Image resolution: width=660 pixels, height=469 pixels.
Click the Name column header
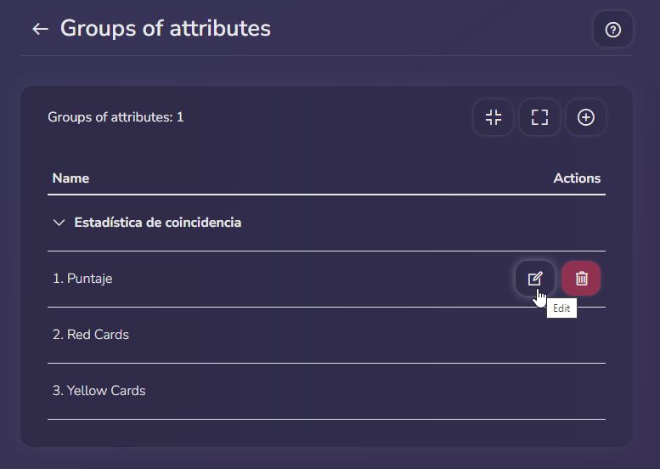click(x=71, y=178)
